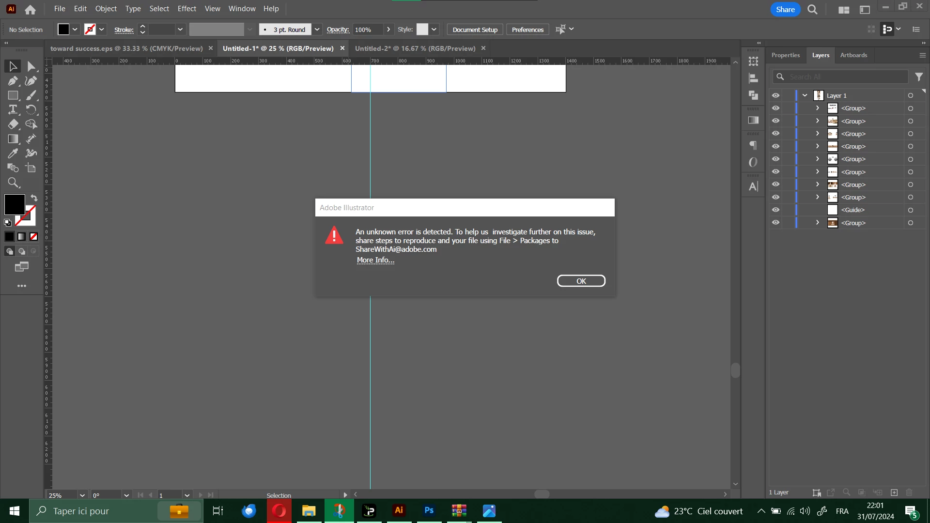Screen dimensions: 930x523
Task: Select the Eyedropper tool
Action: click(13, 154)
